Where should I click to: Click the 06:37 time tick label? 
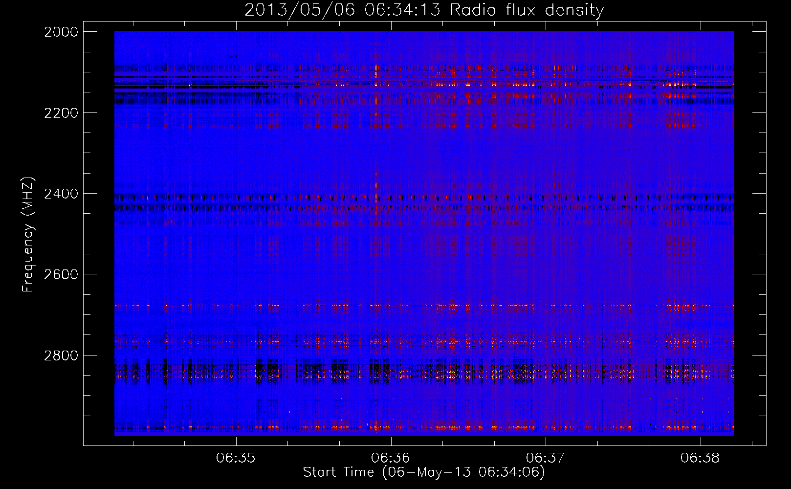pyautogui.click(x=545, y=458)
